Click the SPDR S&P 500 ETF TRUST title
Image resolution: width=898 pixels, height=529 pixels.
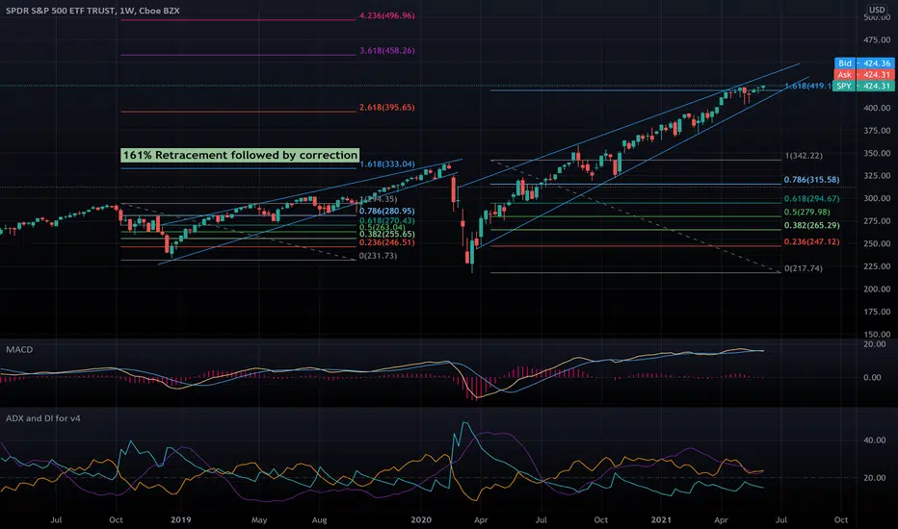pyautogui.click(x=60, y=11)
